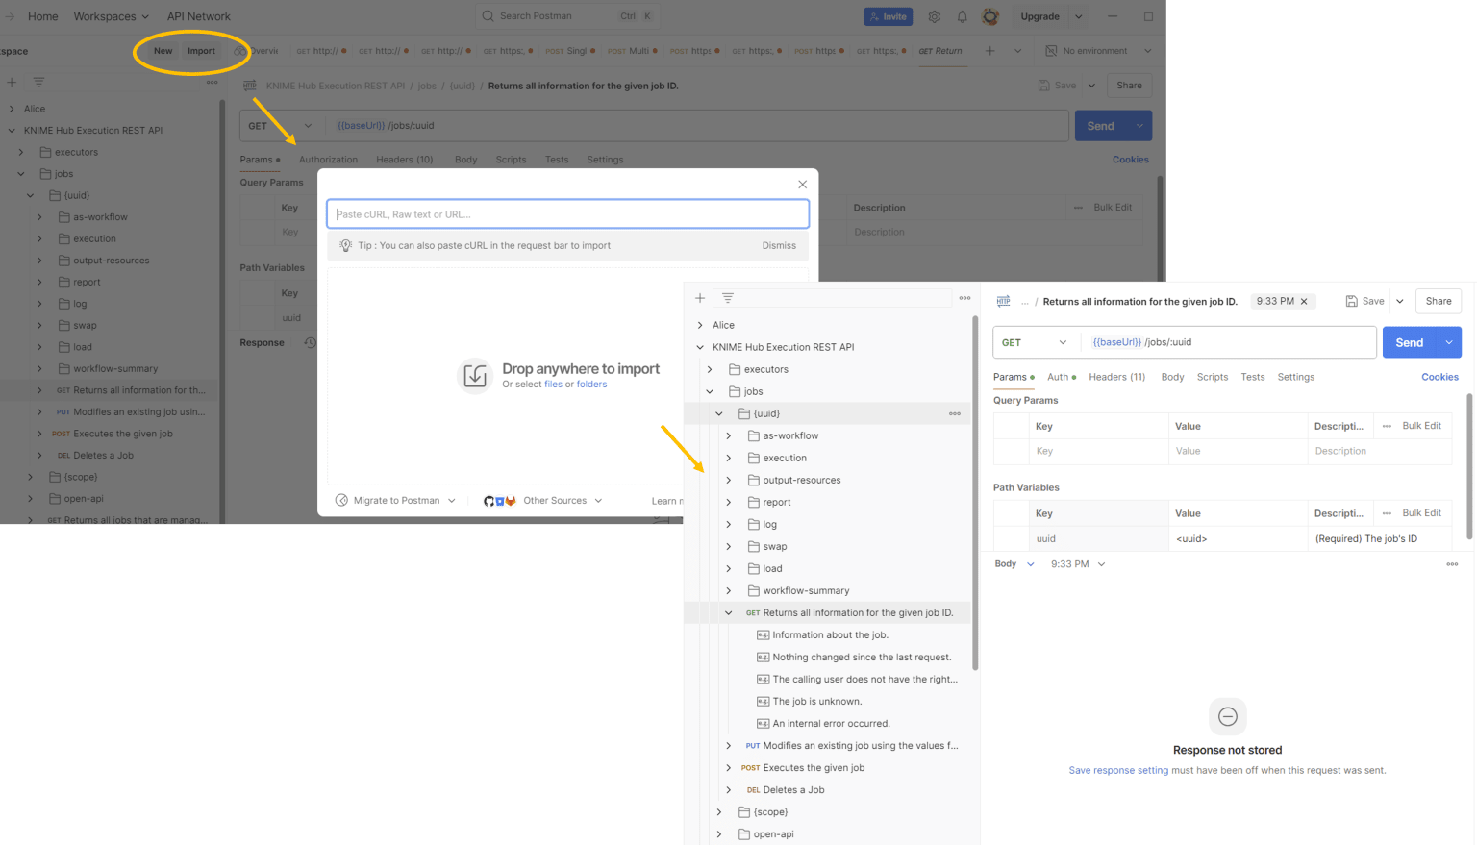Open a new request tab with plus icon
The width and height of the screenshot is (1477, 845).
989,51
